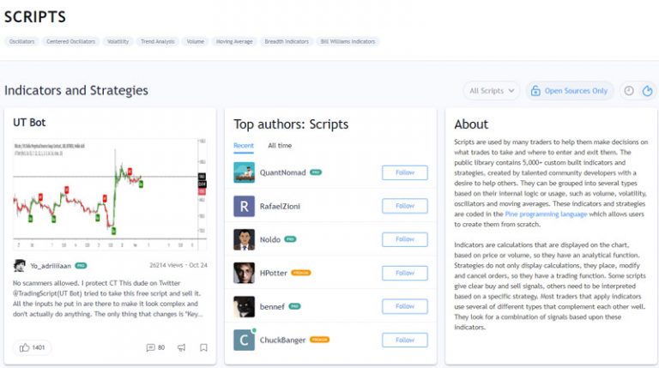Select the Breadth Indicators category tag
This screenshot has height=368, width=659.
(x=287, y=41)
